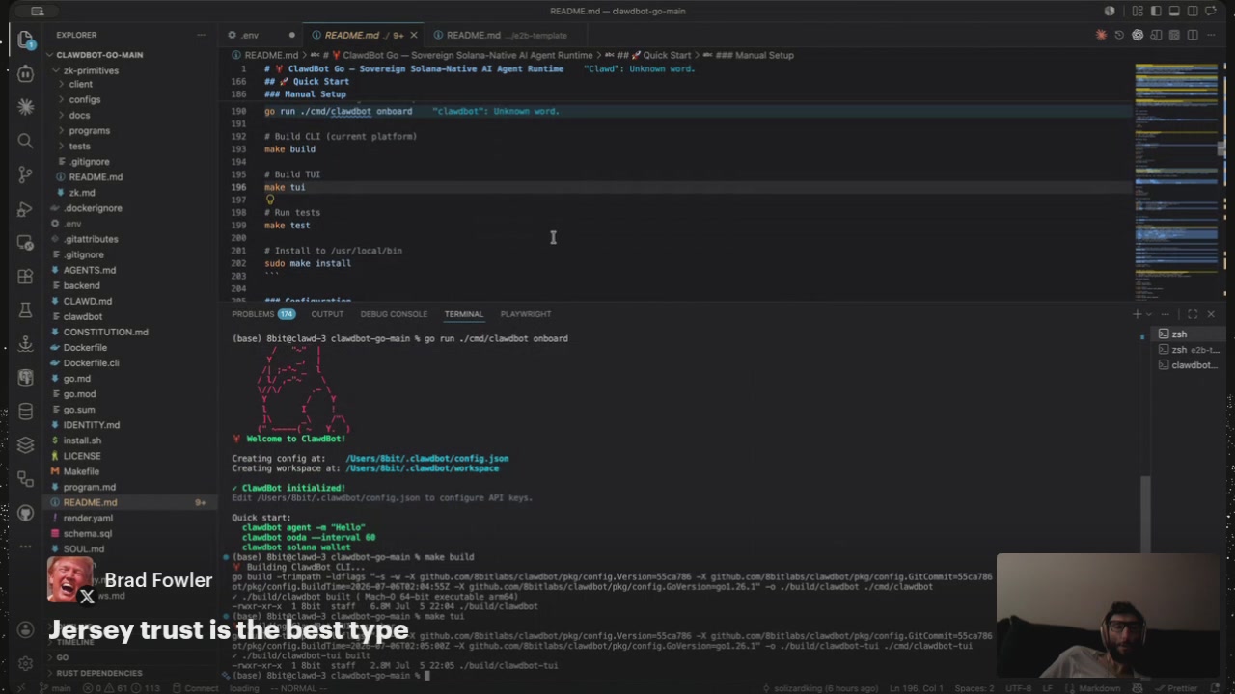Open Explorer Views and More Actions ellipsis
This screenshot has height=694, width=1235.
tap(201, 35)
